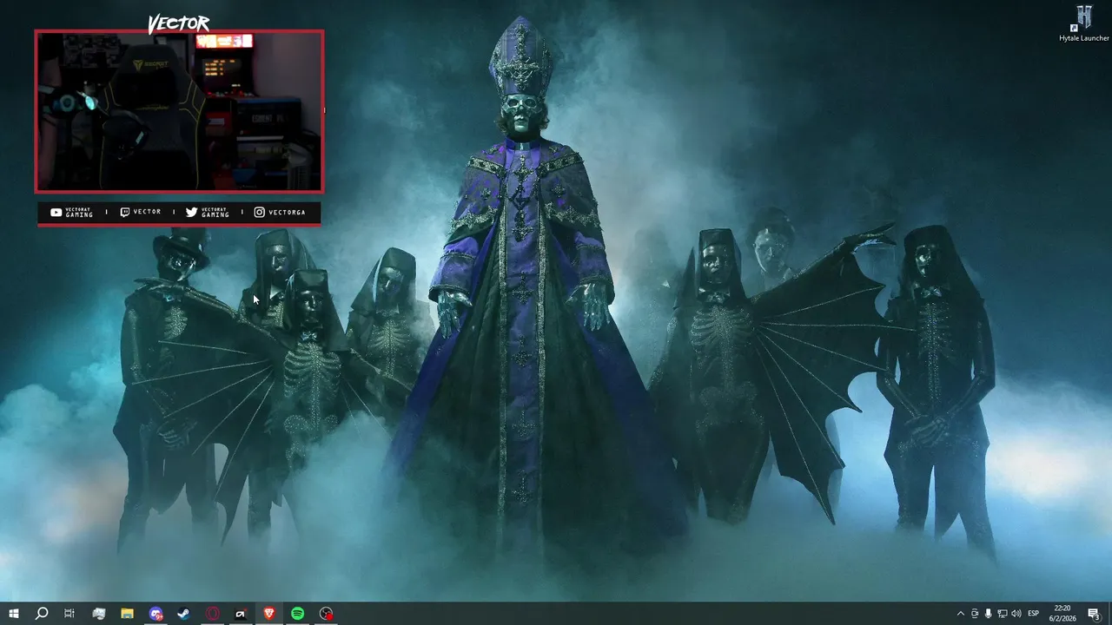Open the network status tray icon

tap(1002, 614)
